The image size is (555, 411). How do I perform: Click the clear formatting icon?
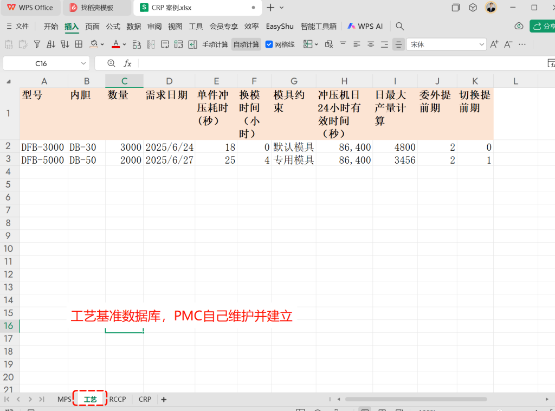coord(329,44)
